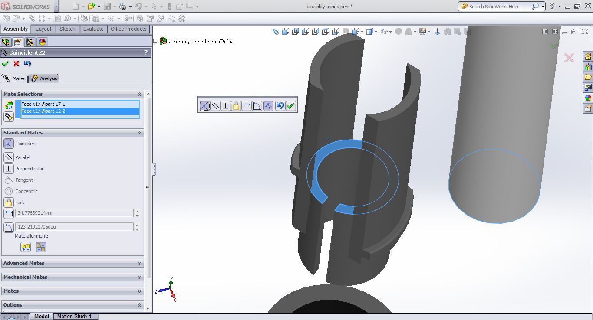
Task: Click the Flip Mate Alignment icon in the popup toolbar
Action: point(268,106)
